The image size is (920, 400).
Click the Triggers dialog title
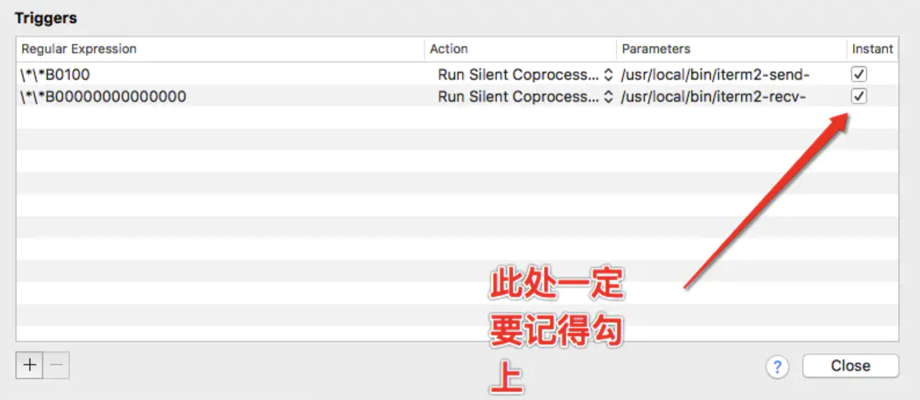tap(46, 18)
